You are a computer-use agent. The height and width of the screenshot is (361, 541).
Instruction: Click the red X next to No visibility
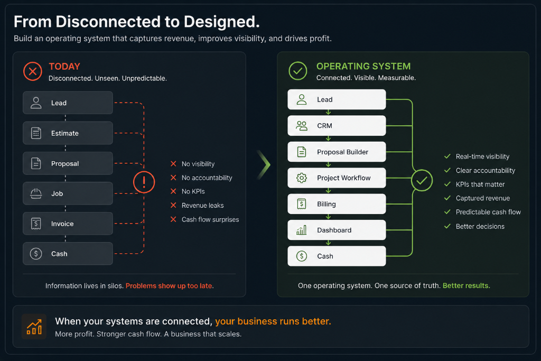pos(173,164)
